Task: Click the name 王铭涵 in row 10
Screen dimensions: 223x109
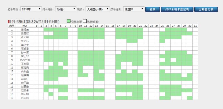Action: click(x=25, y=64)
